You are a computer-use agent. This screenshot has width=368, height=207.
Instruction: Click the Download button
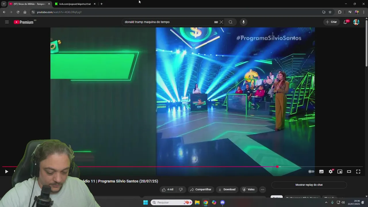(x=227, y=189)
